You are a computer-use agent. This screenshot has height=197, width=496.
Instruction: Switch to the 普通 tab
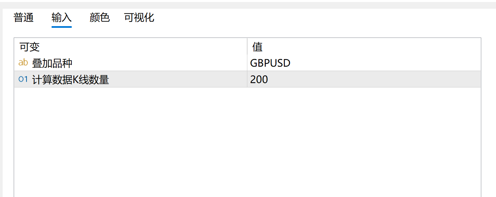pyautogui.click(x=23, y=17)
